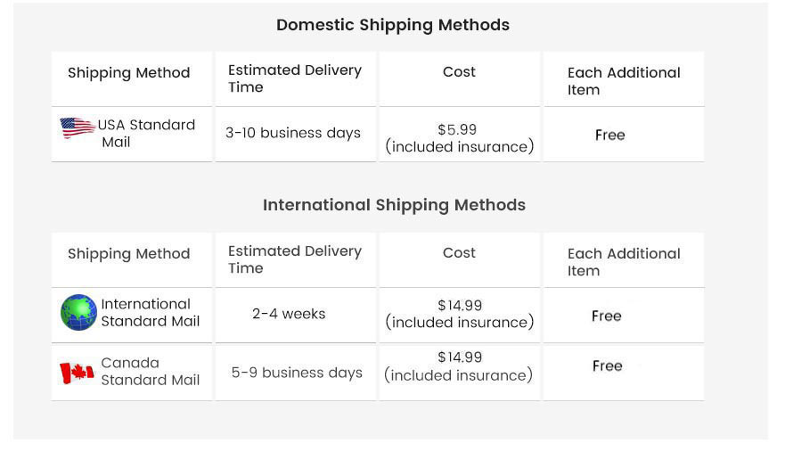Click the 2-4 weeks delivery cell
This screenshot has height=460, width=785.
(x=289, y=314)
